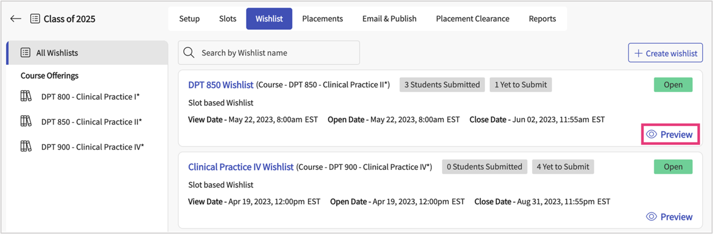Open the DPT 850 Wishlist link
The width and height of the screenshot is (713, 234).
[x=221, y=85]
